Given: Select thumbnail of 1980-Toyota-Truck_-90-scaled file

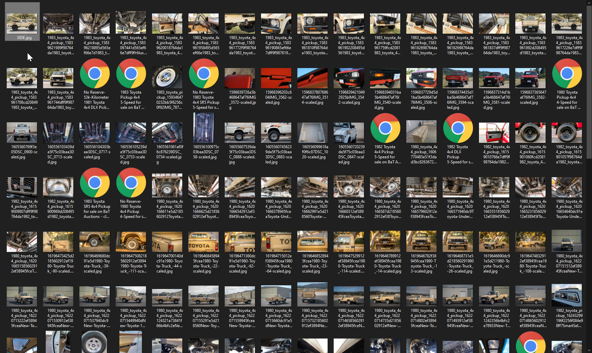Looking at the screenshot, I should coord(58,242).
